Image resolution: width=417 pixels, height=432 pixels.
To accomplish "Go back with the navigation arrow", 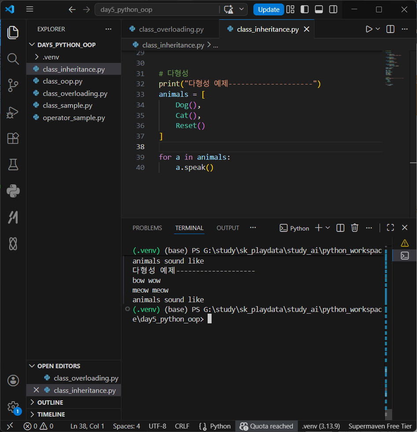I will tap(72, 10).
